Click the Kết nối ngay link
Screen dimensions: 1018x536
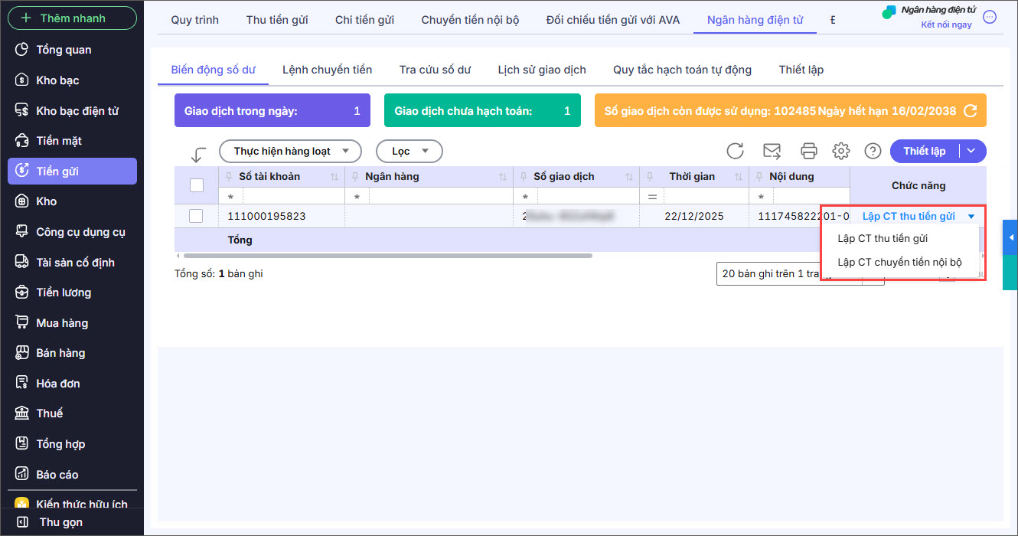point(946,25)
